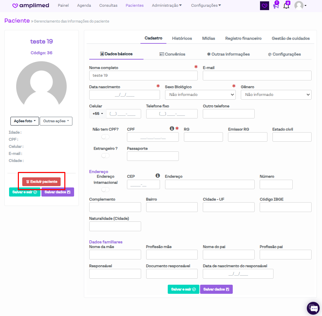
Task: Click the CEP info icon
Action: coord(158,176)
